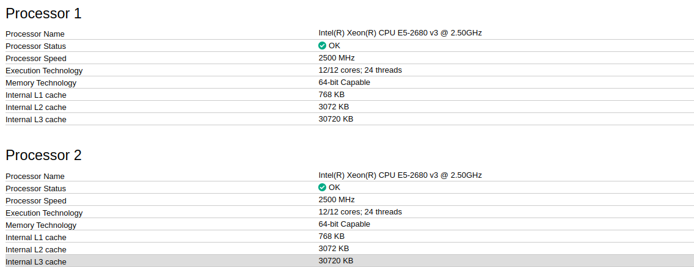Click Processor 1's Internal L3 cache label

point(36,120)
